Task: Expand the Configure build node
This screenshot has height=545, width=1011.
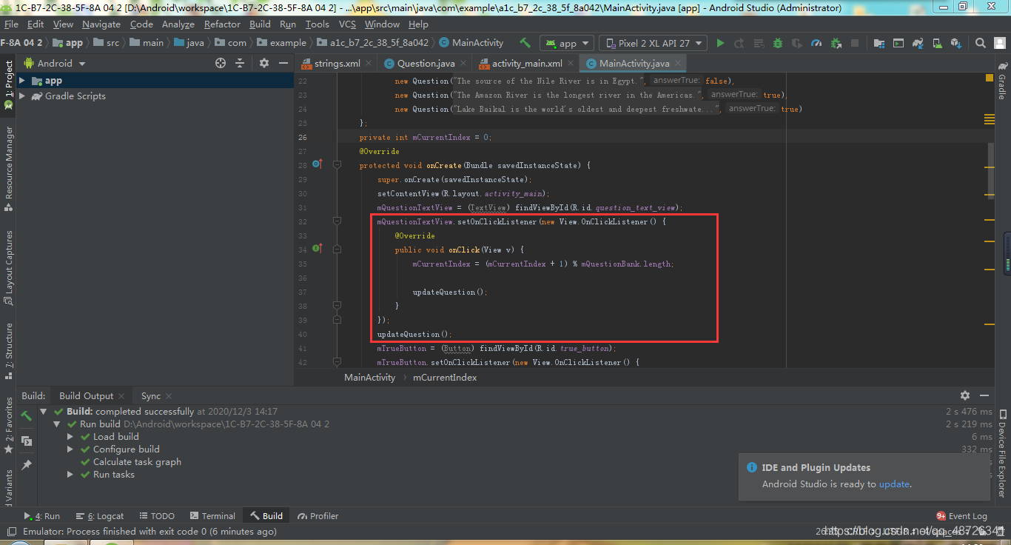Action: pyautogui.click(x=70, y=449)
